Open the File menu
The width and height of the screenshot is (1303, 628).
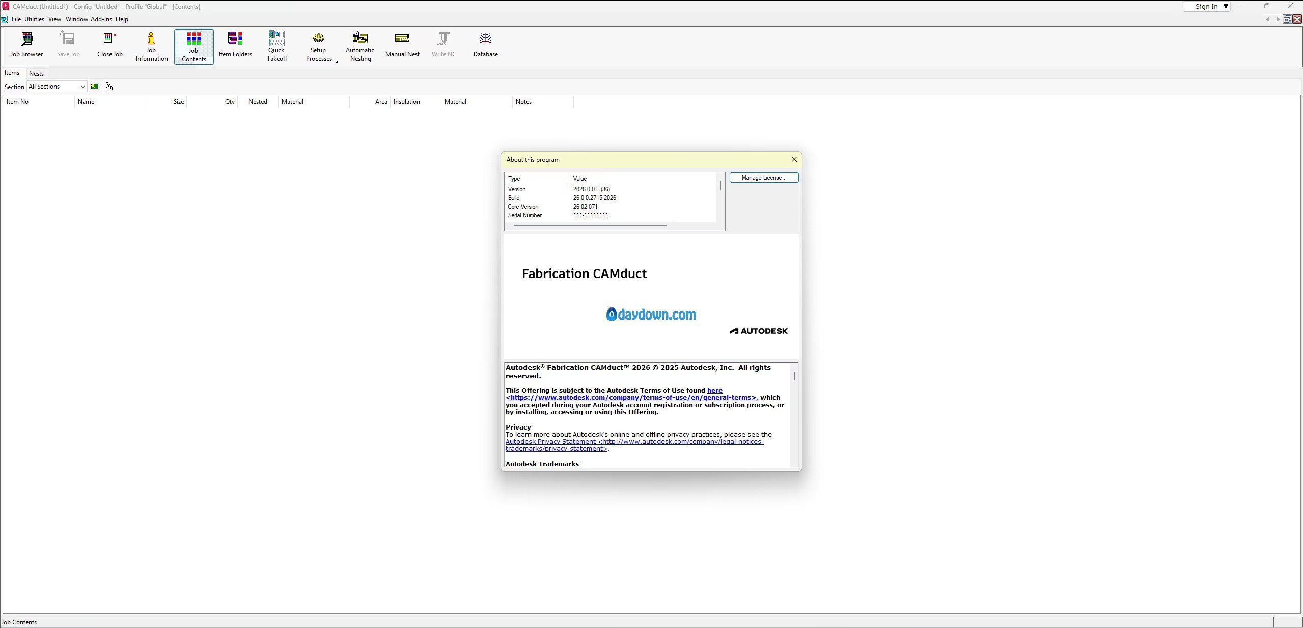pyautogui.click(x=16, y=19)
